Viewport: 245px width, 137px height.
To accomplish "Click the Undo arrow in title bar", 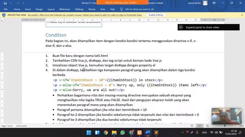I will pos(11,3).
